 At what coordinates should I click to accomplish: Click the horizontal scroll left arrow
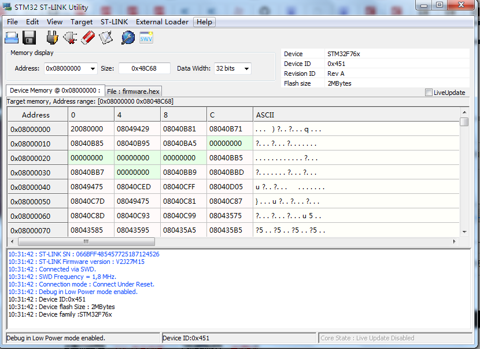click(12, 241)
